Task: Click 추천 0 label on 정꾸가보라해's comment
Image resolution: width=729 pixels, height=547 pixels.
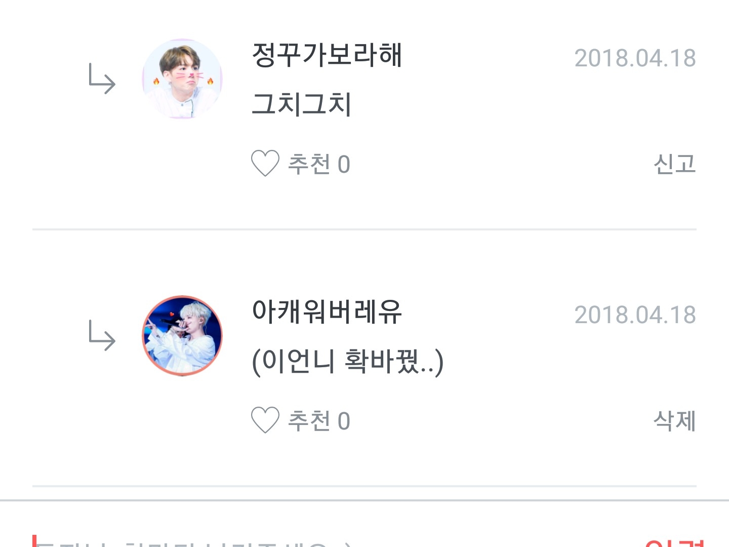Action: click(x=319, y=164)
